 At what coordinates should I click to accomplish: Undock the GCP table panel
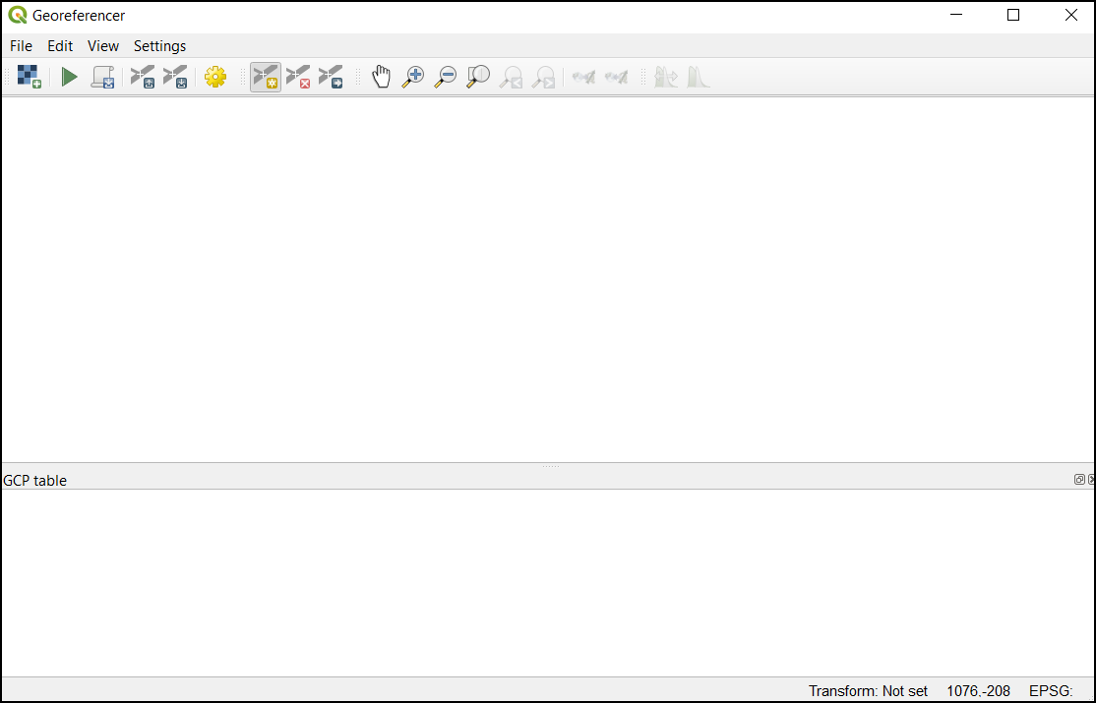click(x=1079, y=480)
